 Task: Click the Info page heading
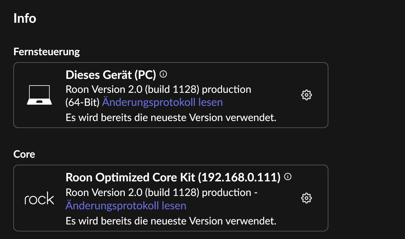(25, 18)
